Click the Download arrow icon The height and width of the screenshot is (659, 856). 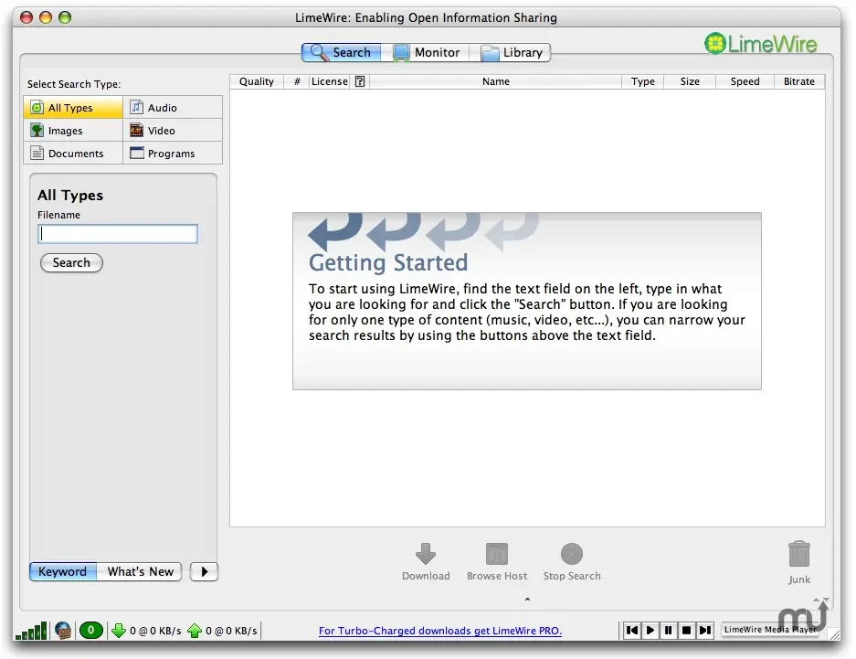tap(426, 554)
